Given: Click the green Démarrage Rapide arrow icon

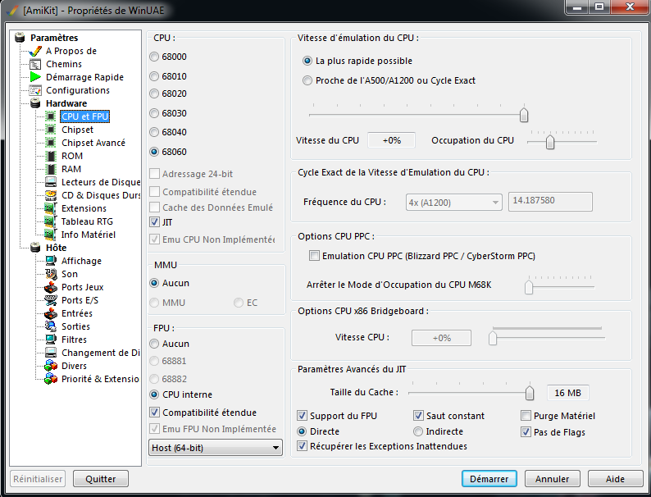Looking at the screenshot, I should pos(36,77).
